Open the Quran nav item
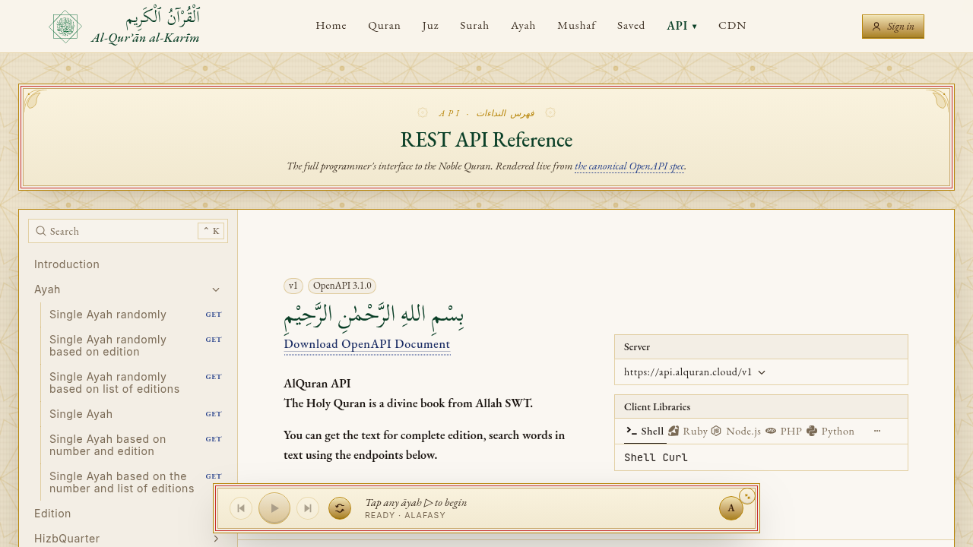 (x=385, y=26)
